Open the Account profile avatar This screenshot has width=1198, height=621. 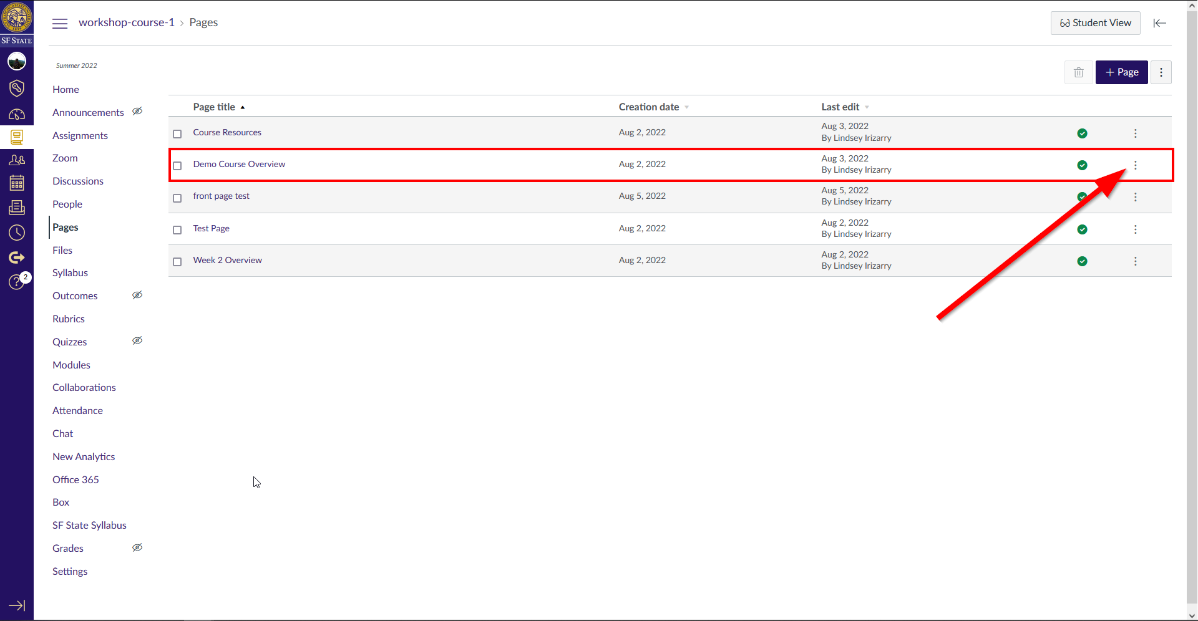pos(17,61)
